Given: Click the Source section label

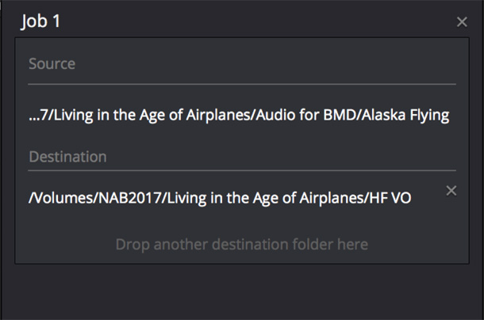Looking at the screenshot, I should [x=52, y=63].
